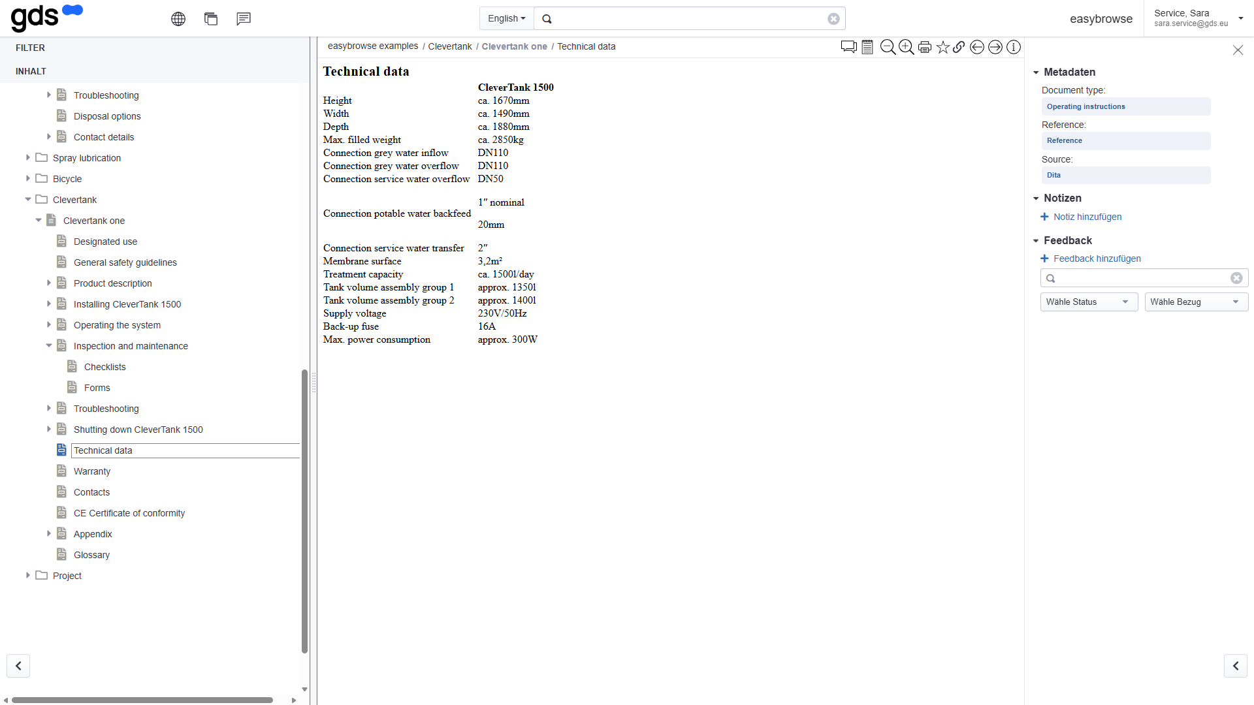Viewport: 1254px width, 705px height.
Task: Close the right-hand metadata panel
Action: pyautogui.click(x=1238, y=50)
